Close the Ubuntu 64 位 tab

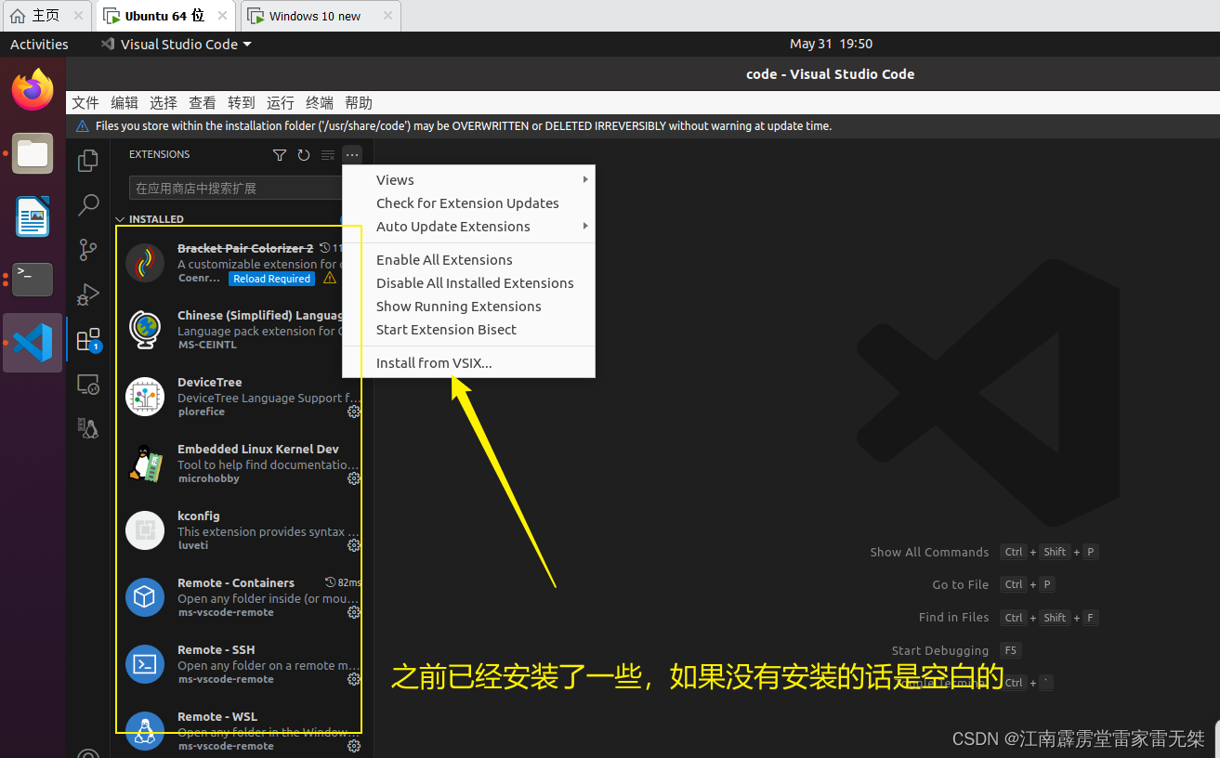click(223, 16)
